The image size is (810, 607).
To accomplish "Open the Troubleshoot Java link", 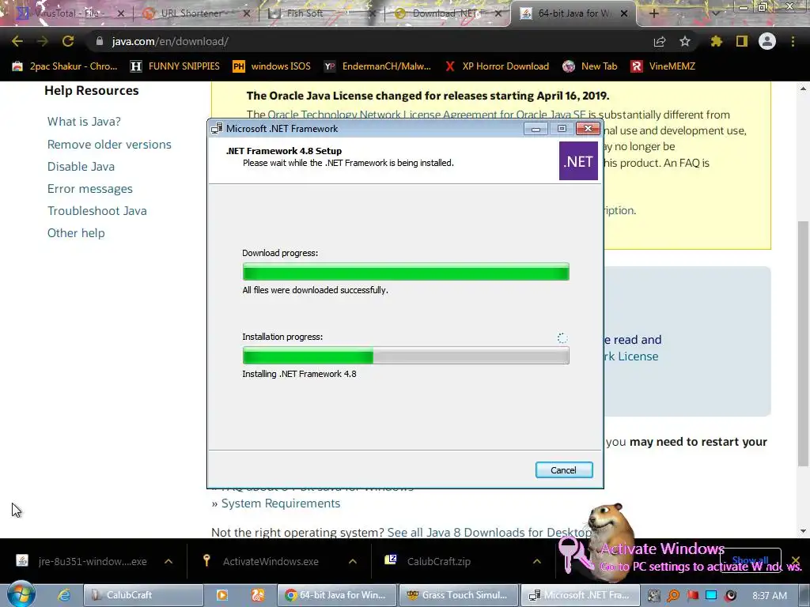I will point(97,211).
